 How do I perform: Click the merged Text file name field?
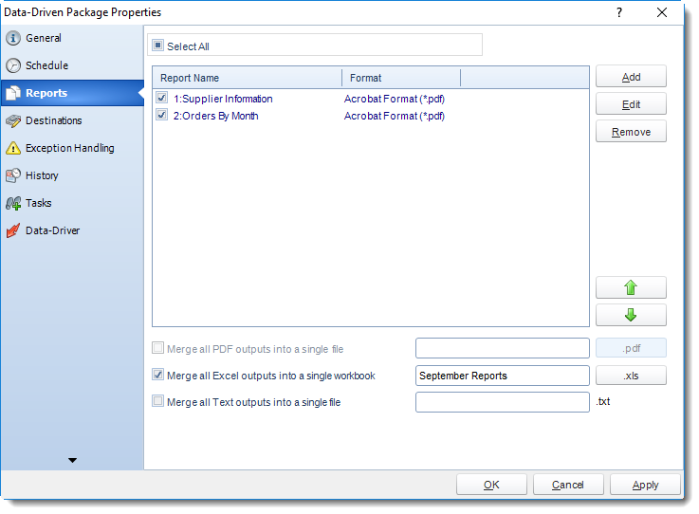point(503,402)
